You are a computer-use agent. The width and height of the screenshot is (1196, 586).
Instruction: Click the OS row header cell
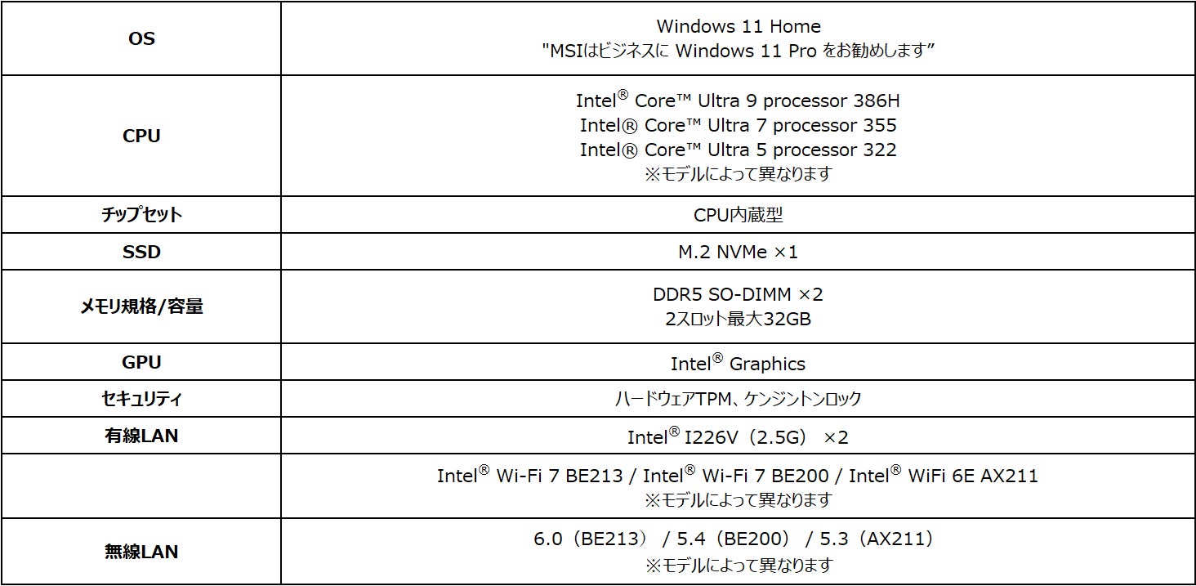tap(141, 38)
